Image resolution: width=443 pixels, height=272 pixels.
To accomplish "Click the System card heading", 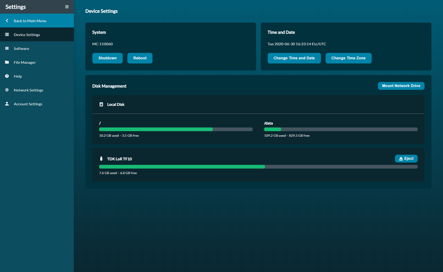I will (99, 32).
